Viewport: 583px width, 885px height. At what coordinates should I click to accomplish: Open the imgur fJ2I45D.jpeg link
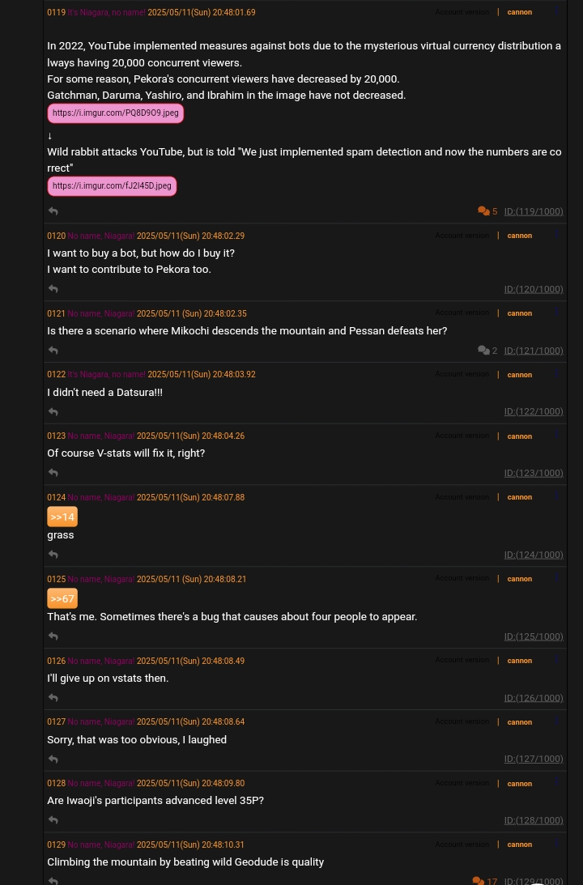click(x=112, y=185)
